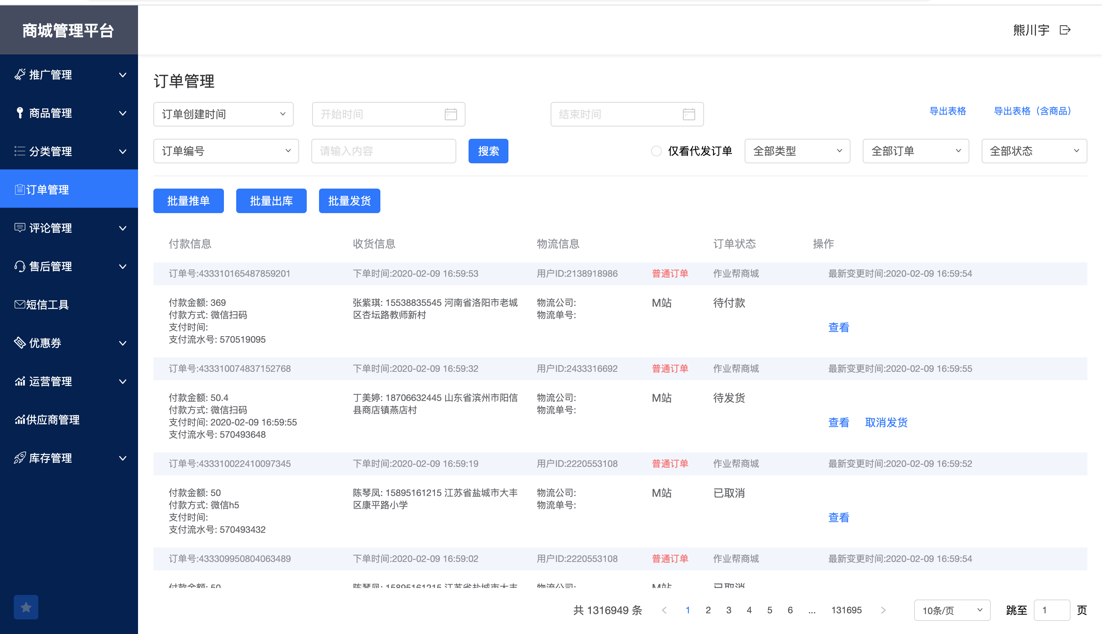Expand 推广管理 menu chevron
Viewport: 1102px width, 634px height.
(123, 75)
